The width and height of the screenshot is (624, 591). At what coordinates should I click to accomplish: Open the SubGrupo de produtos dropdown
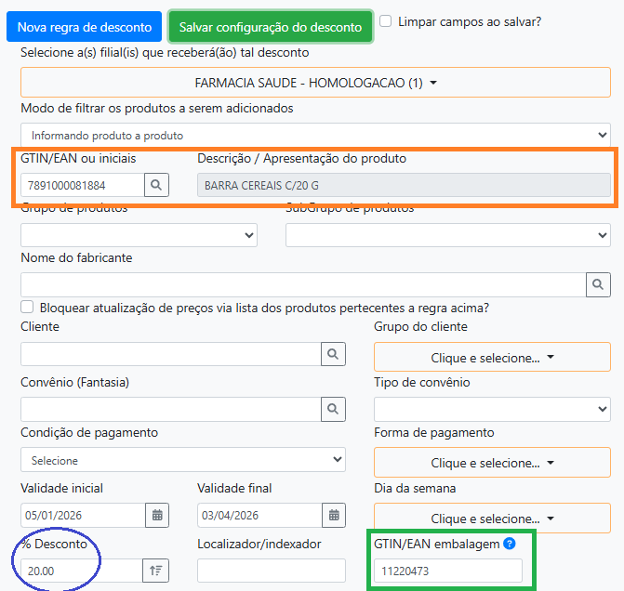tap(447, 235)
